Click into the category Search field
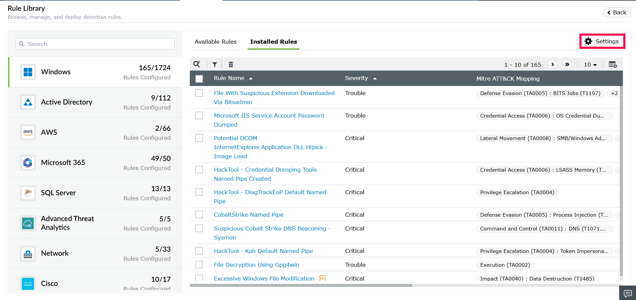Viewport: 636px width, 300px height. click(x=95, y=44)
